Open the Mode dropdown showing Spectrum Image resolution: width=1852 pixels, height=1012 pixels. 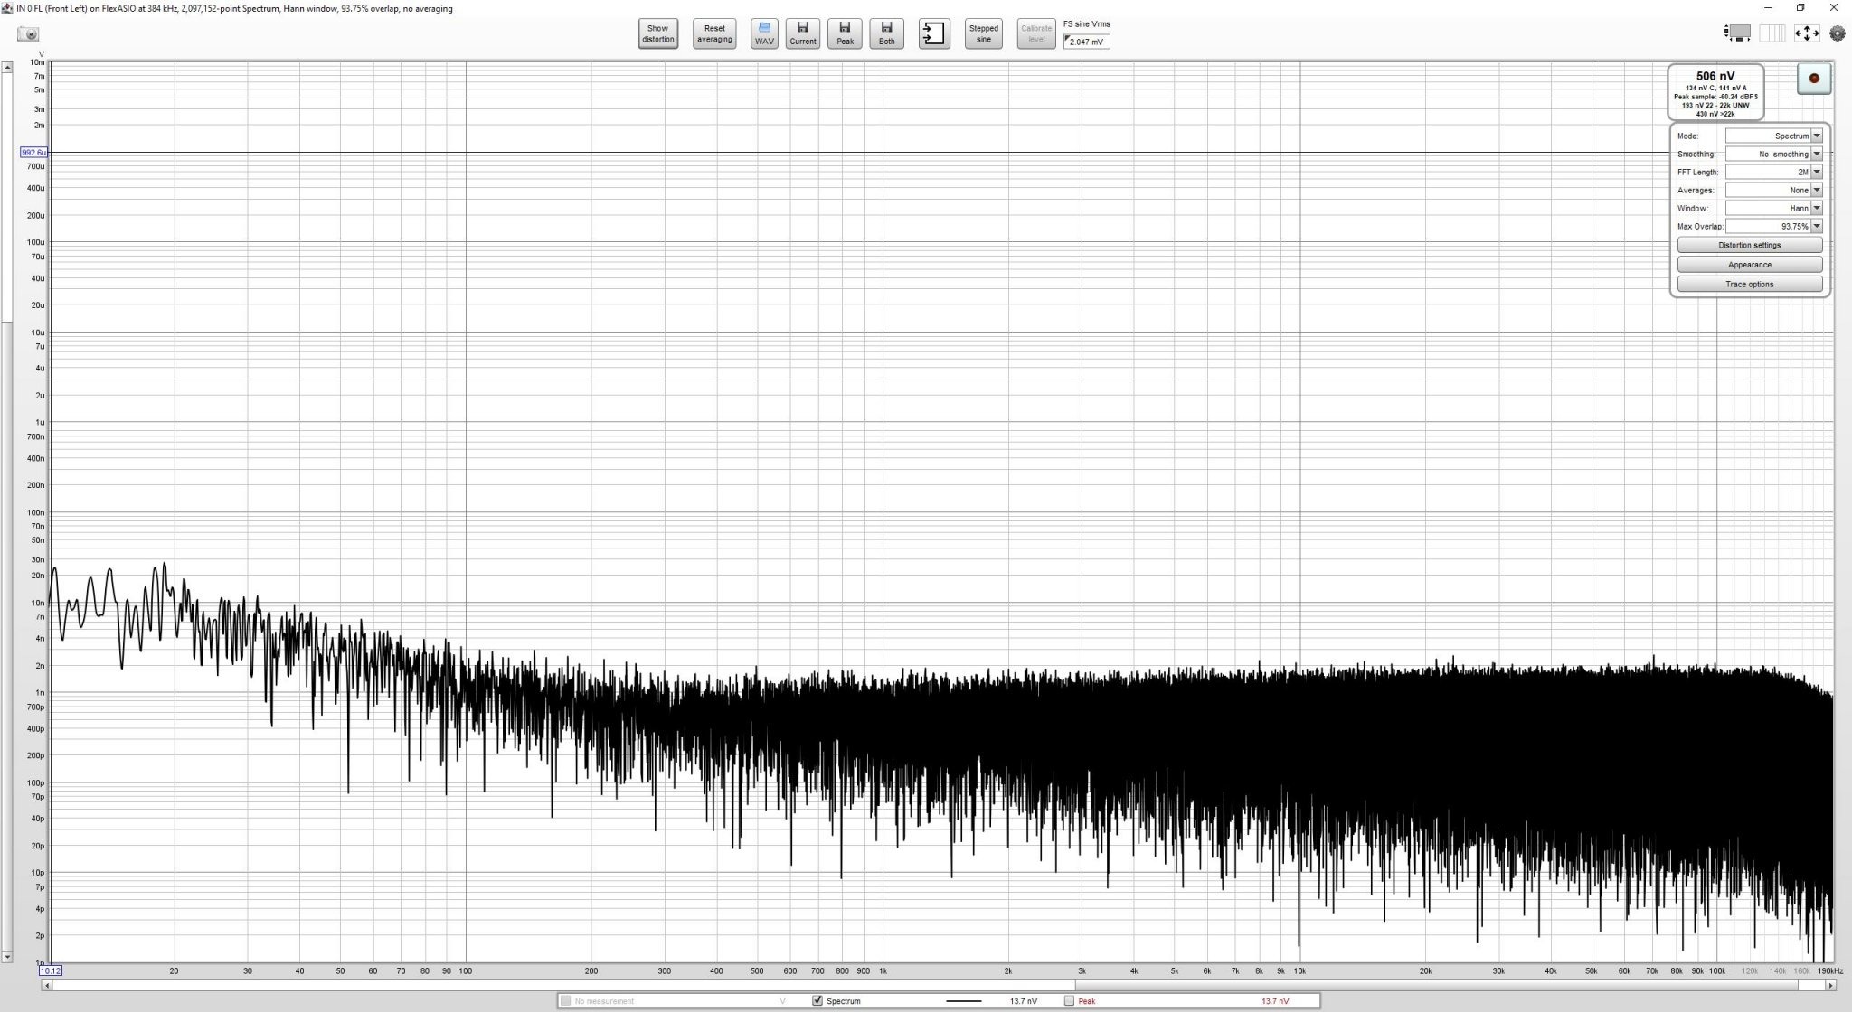1773,136
